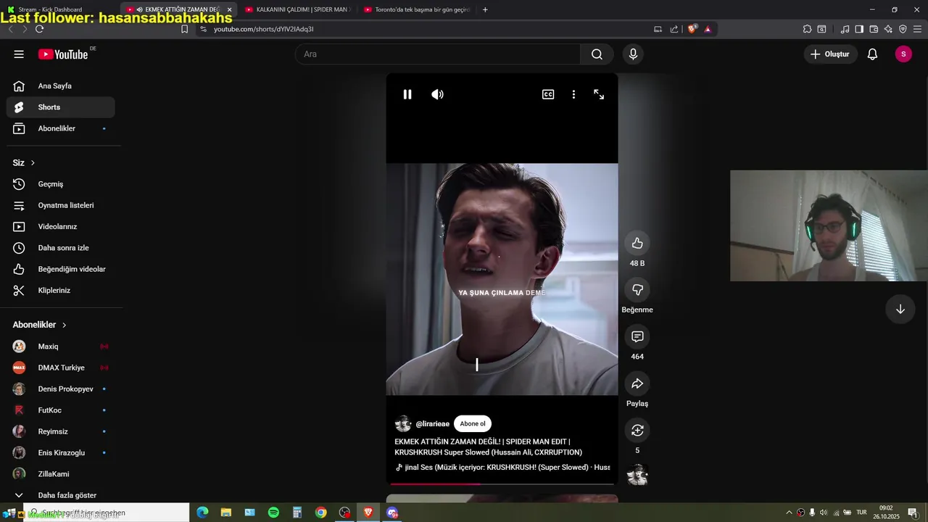Open the Brave VPN shield icon
The height and width of the screenshot is (522, 928).
point(903,29)
